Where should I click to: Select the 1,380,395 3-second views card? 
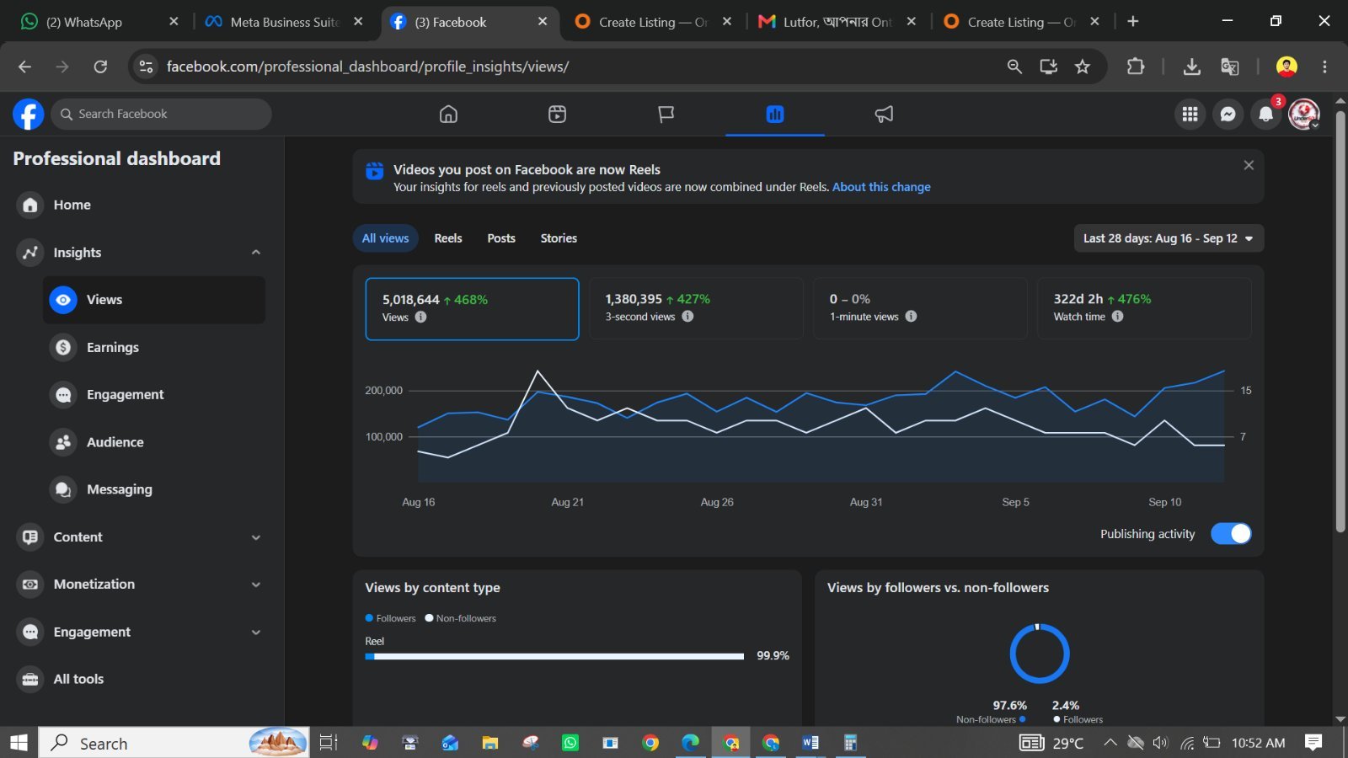coord(696,308)
